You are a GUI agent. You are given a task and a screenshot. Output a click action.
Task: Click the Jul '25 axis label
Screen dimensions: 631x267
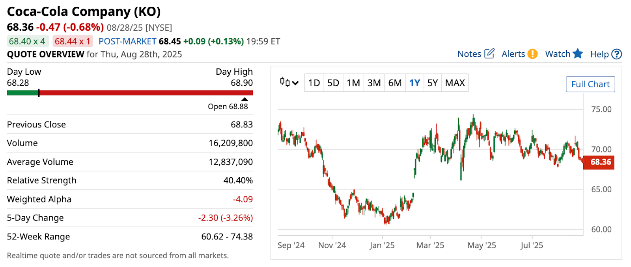532,245
